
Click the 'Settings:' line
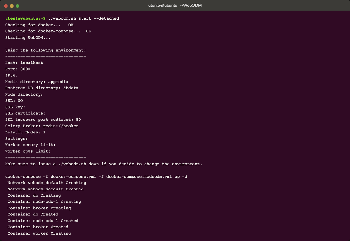pyautogui.click(x=16, y=139)
